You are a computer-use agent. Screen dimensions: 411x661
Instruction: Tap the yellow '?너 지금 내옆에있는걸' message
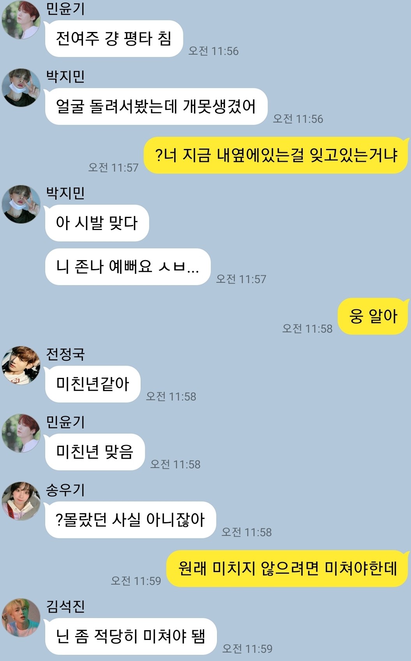pos(276,155)
